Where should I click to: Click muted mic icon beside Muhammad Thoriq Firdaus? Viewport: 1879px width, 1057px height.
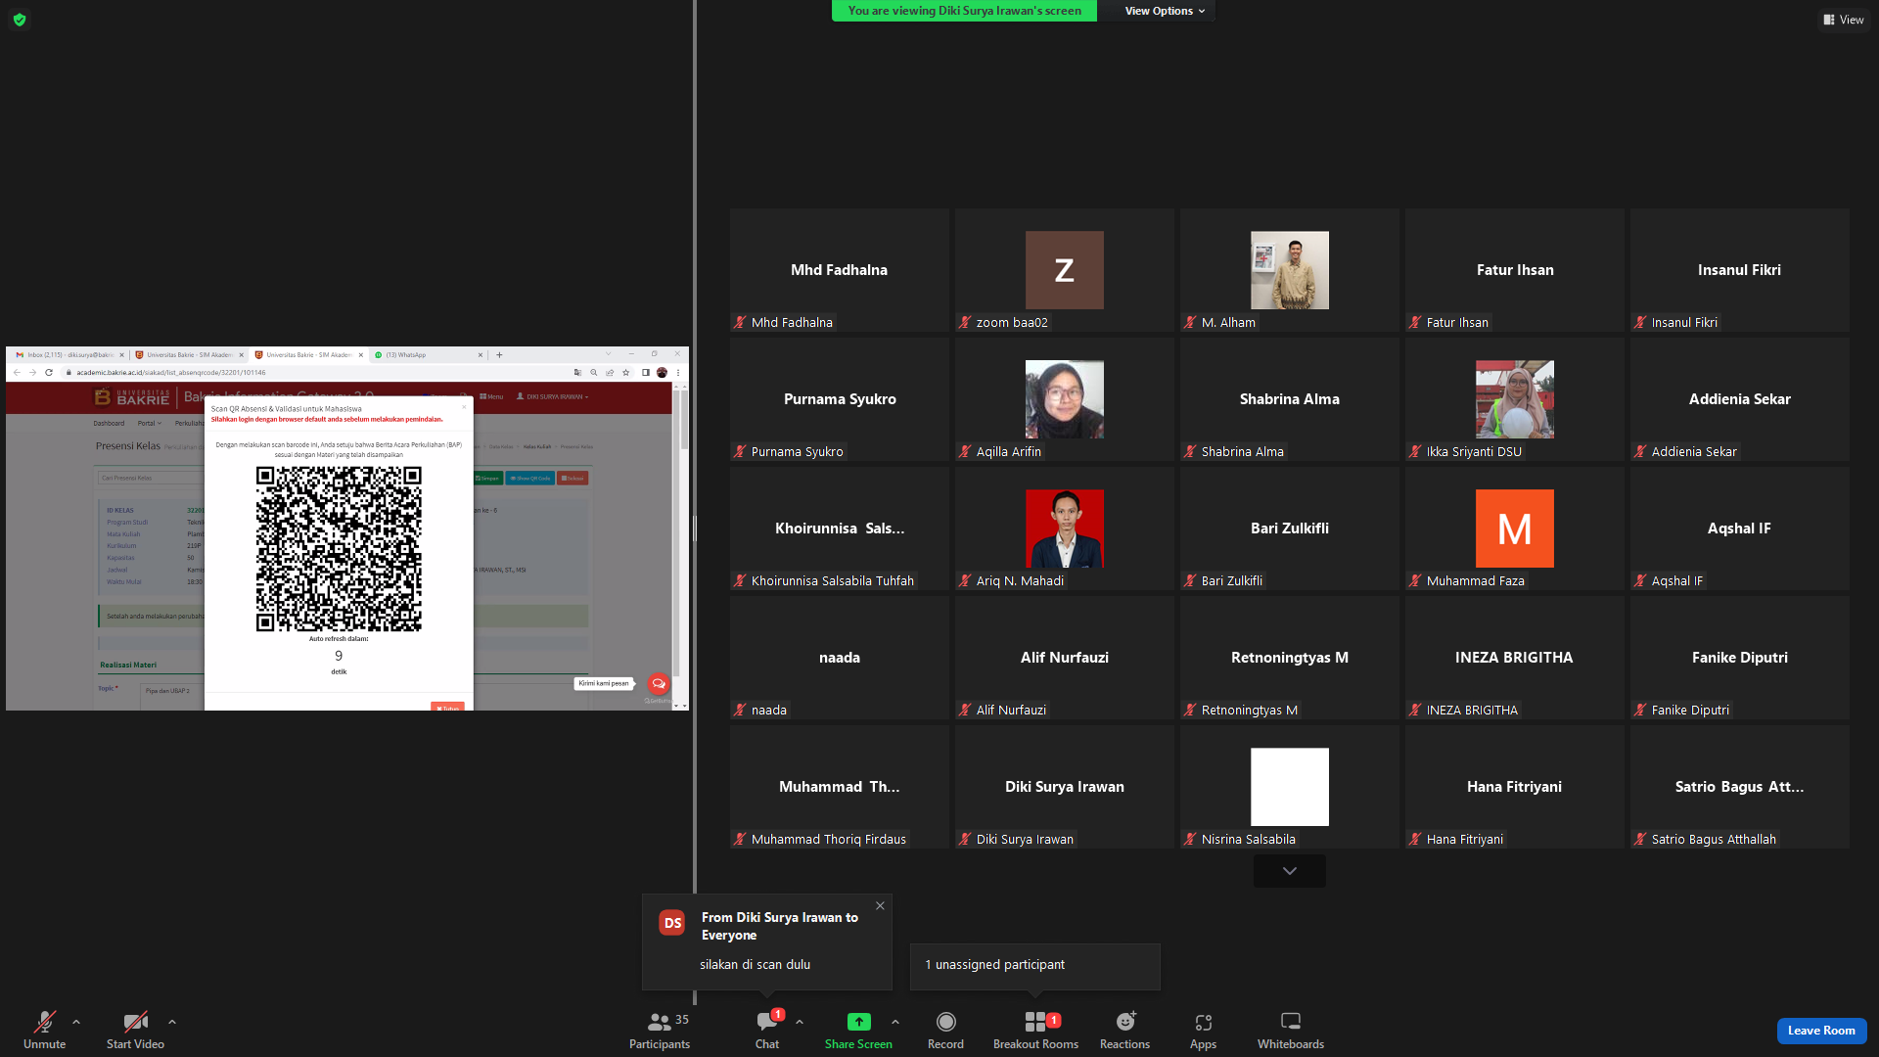click(x=741, y=840)
